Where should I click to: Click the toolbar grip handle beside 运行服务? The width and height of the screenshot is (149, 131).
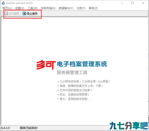tap(2, 14)
